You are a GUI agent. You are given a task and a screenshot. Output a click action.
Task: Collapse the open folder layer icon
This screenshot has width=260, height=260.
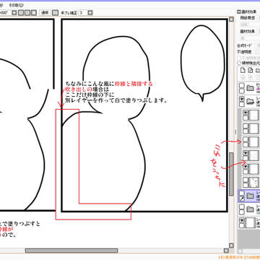251,102
